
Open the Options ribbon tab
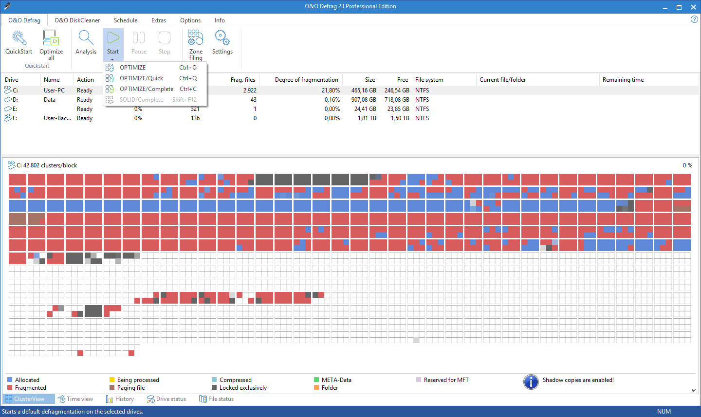[190, 20]
